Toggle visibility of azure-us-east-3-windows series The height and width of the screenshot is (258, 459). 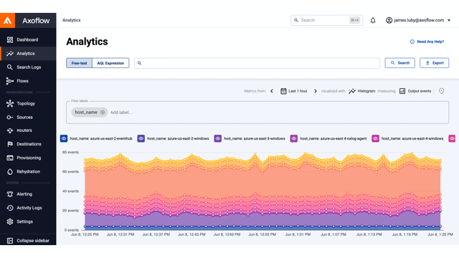(x=218, y=138)
